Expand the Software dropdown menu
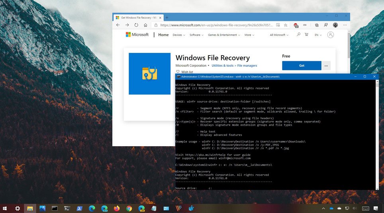 tap(196, 35)
